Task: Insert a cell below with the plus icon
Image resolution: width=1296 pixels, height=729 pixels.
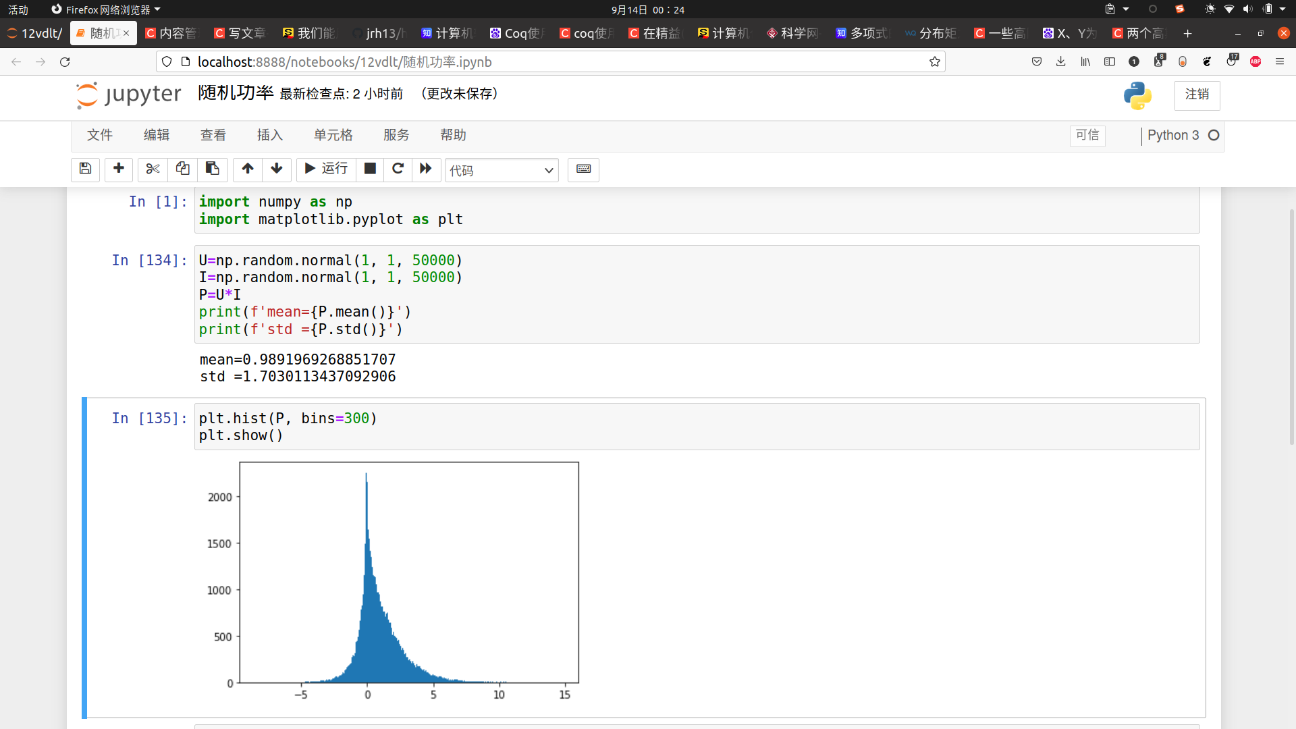Action: [x=119, y=169]
